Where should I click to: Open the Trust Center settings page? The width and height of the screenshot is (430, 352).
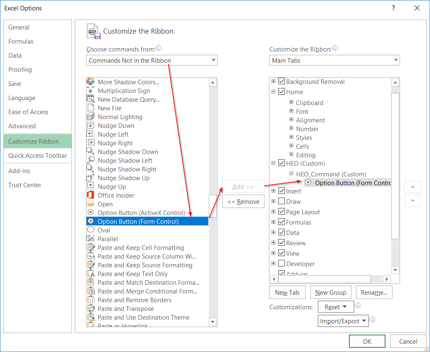[x=25, y=185]
